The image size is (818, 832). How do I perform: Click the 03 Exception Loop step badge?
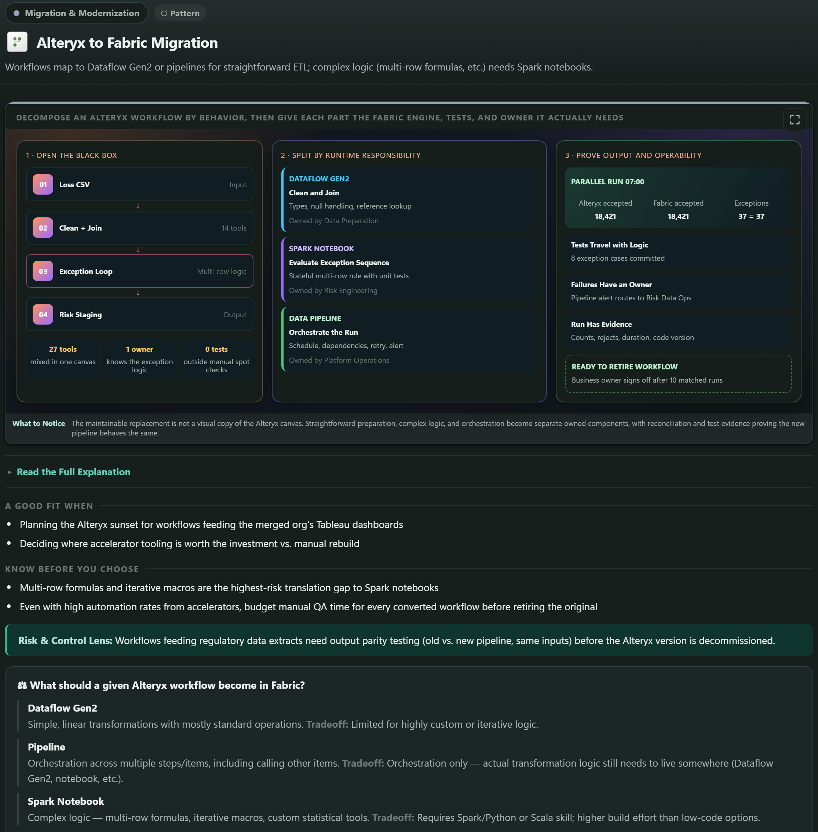pyautogui.click(x=43, y=271)
